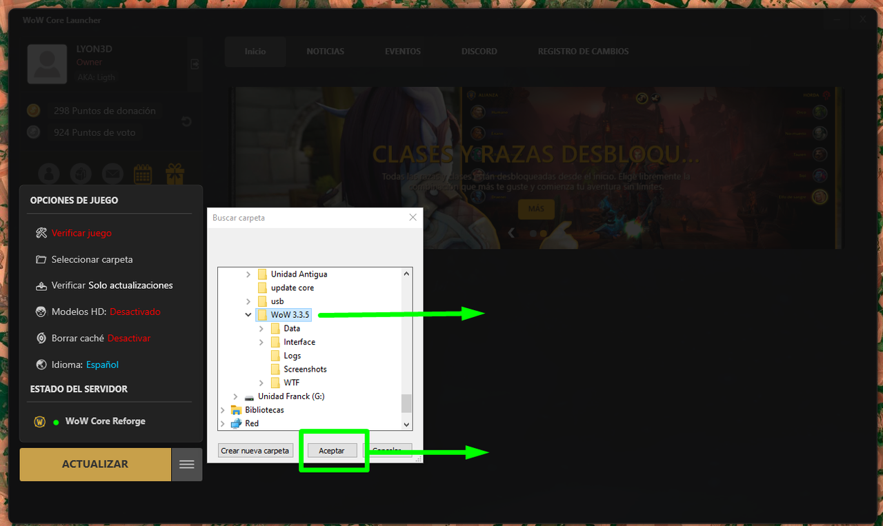Toggle Verificar Solo actualizaciones mode
Image resolution: width=883 pixels, height=526 pixels.
[x=130, y=285]
